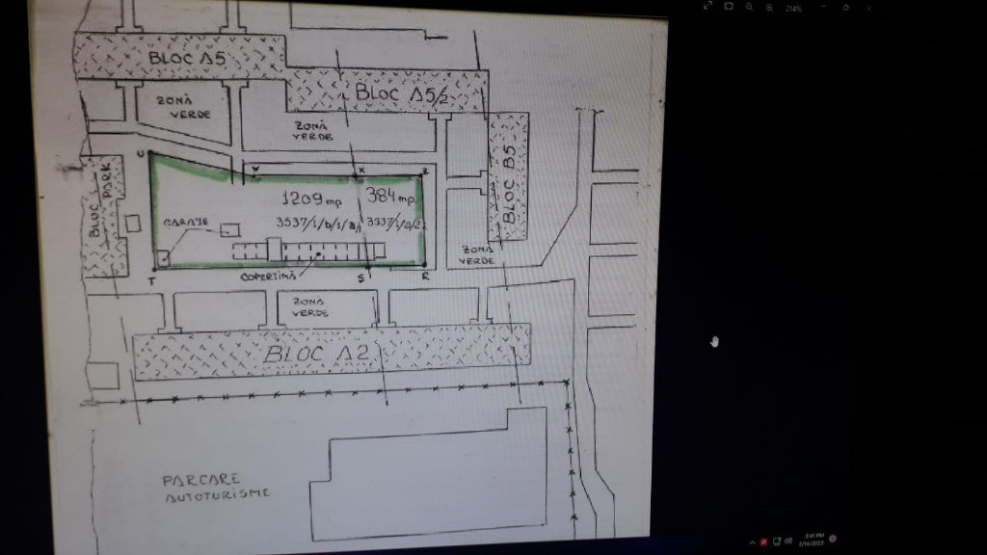Zoom in with the plus magnifier
The width and height of the screenshot is (987, 555).
coord(769,7)
